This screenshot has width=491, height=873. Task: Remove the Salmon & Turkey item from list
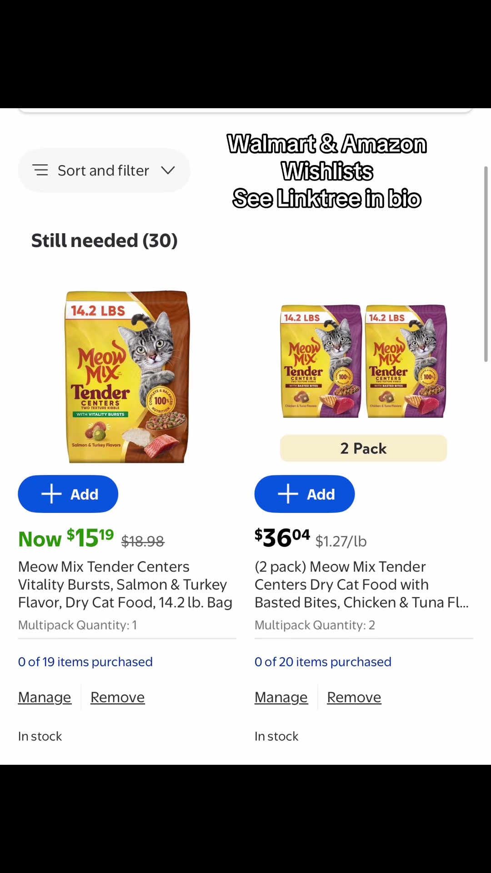118,697
